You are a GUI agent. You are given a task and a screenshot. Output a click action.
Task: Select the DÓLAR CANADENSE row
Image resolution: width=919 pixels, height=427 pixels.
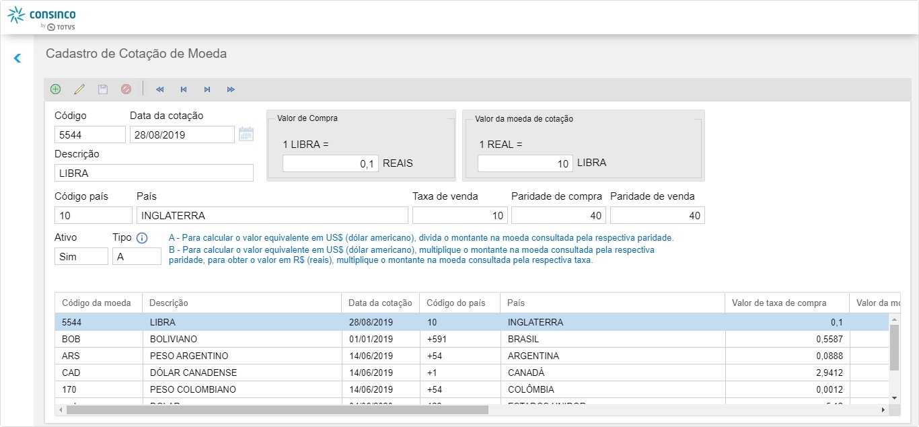coord(472,373)
